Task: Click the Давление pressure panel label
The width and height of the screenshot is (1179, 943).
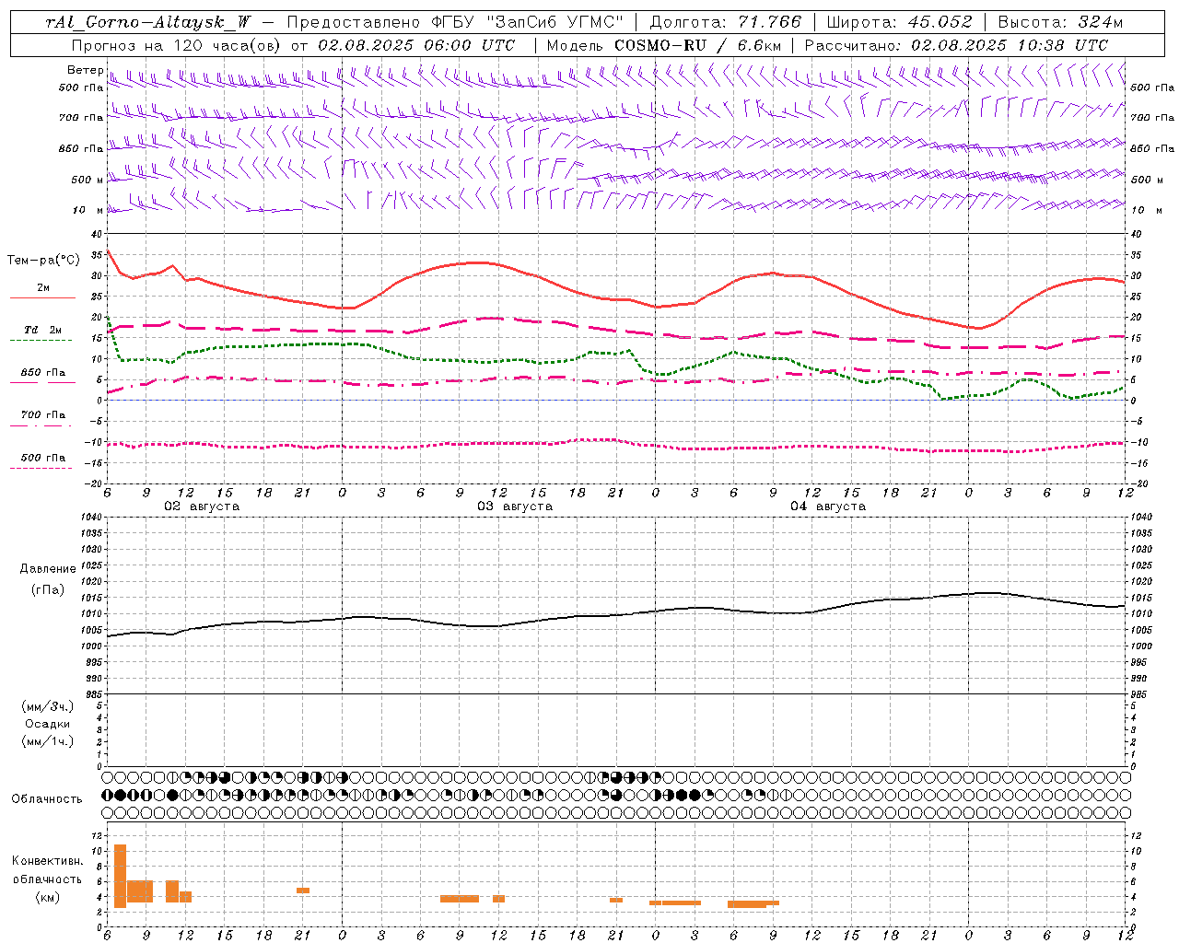Action: tap(48, 569)
